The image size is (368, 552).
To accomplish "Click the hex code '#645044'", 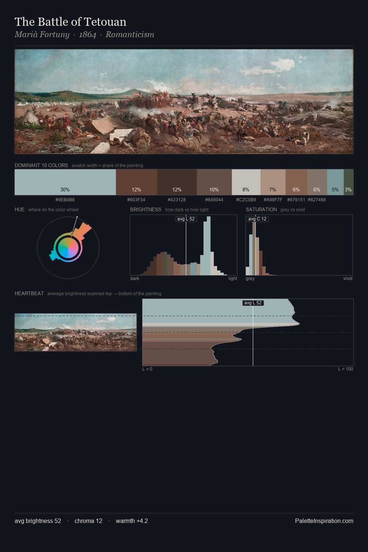I will click(x=214, y=200).
